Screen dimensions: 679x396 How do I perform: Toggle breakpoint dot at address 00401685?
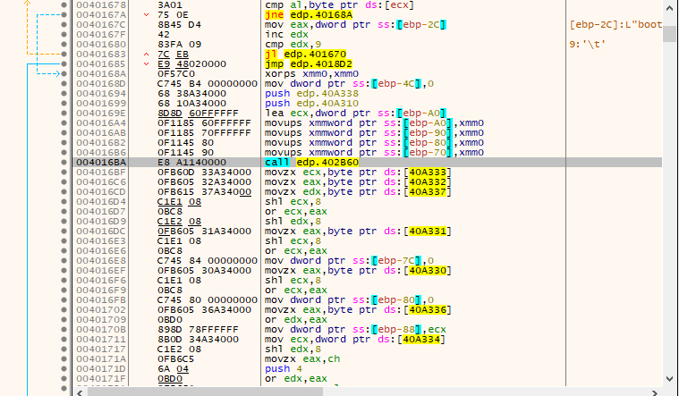click(64, 64)
